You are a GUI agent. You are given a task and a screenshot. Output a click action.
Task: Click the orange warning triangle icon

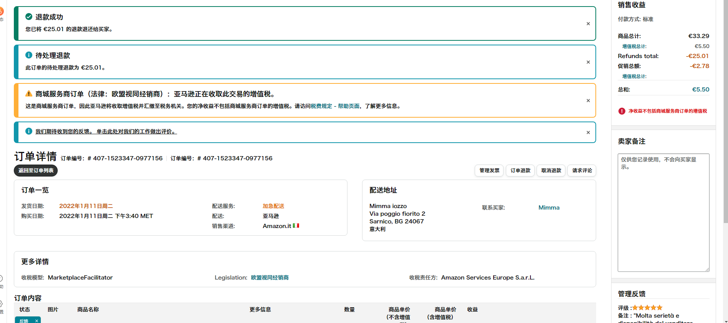point(29,94)
